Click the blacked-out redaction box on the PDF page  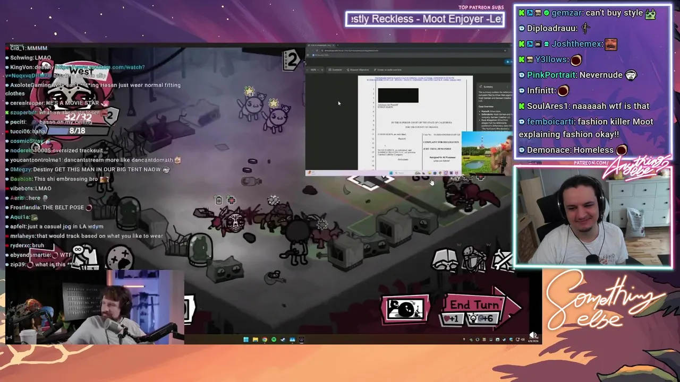[x=398, y=95]
